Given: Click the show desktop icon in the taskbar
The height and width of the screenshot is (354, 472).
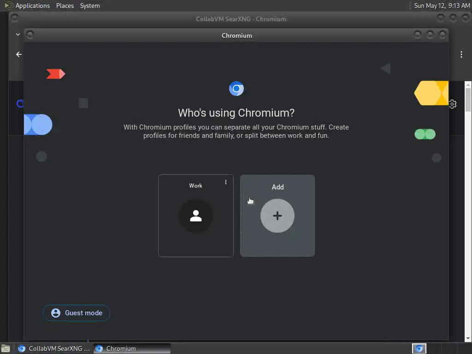Looking at the screenshot, I should coord(6,348).
